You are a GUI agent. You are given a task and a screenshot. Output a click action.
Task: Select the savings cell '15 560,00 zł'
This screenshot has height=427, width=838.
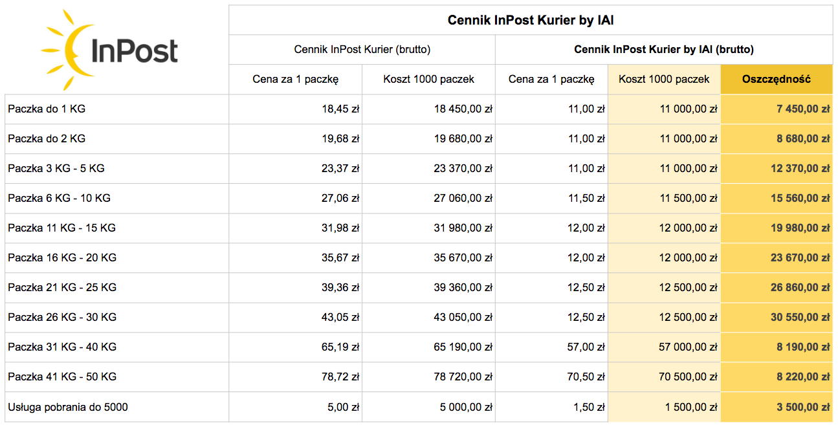[777, 199]
